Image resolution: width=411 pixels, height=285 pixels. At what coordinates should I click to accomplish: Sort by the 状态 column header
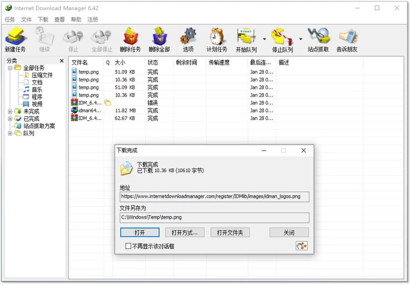coord(159,63)
